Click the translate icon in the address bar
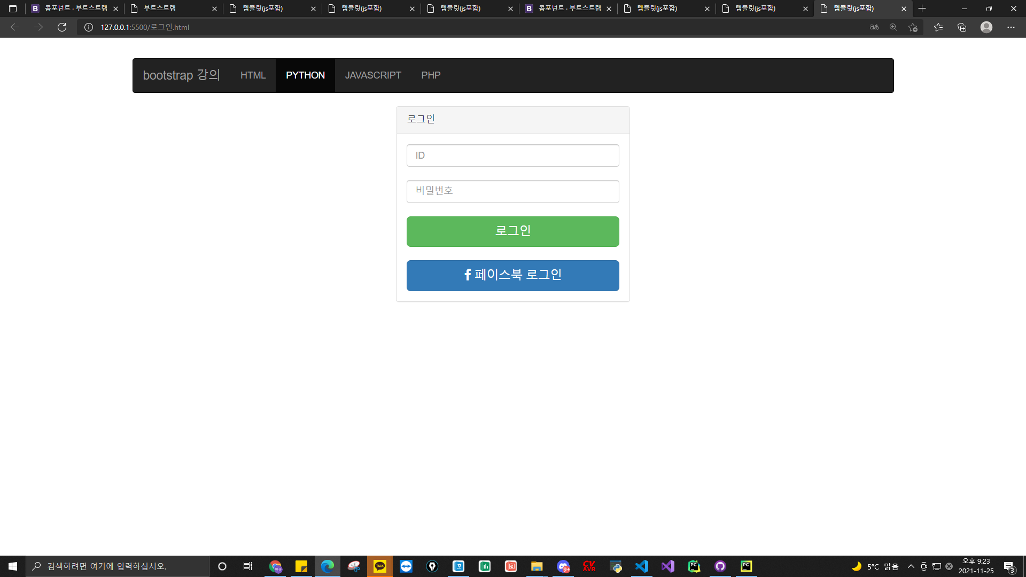 (x=874, y=27)
